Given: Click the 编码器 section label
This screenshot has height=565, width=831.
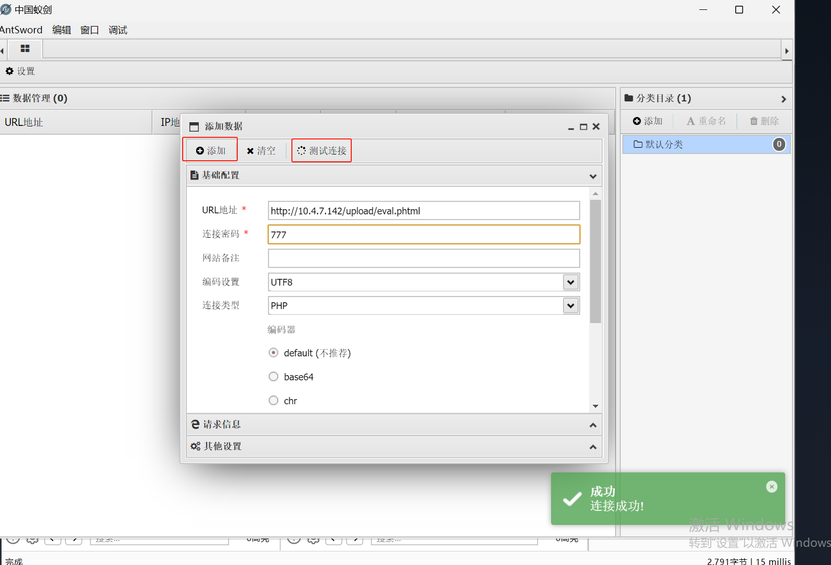Looking at the screenshot, I should 282,329.
